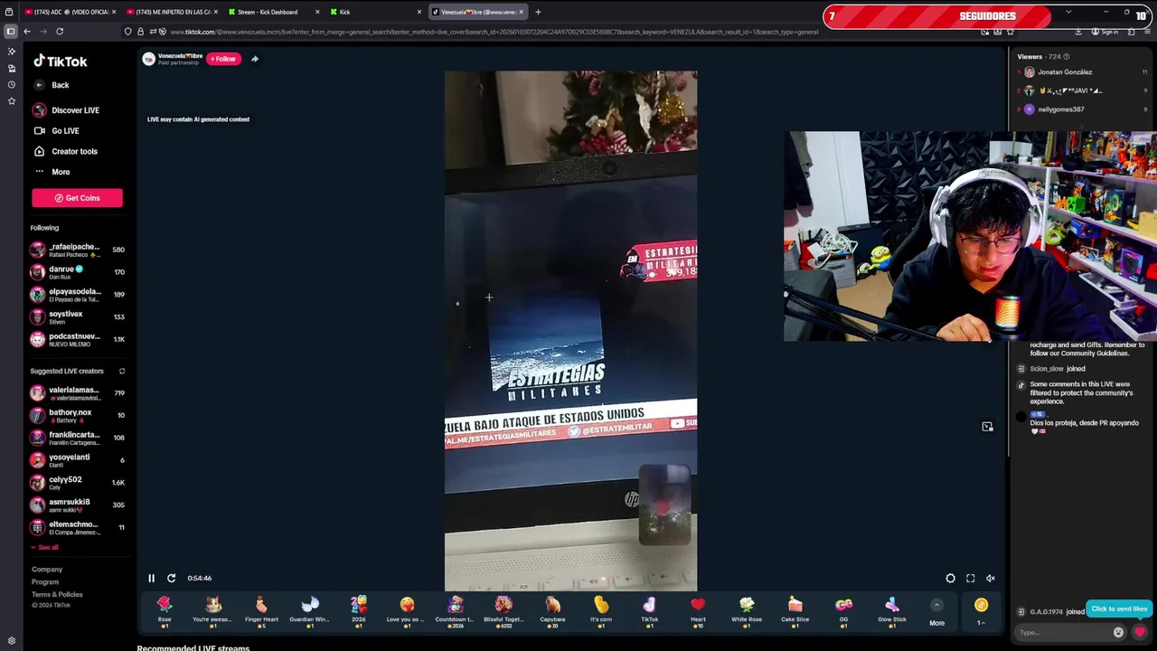Open a new browser tab

(x=538, y=12)
